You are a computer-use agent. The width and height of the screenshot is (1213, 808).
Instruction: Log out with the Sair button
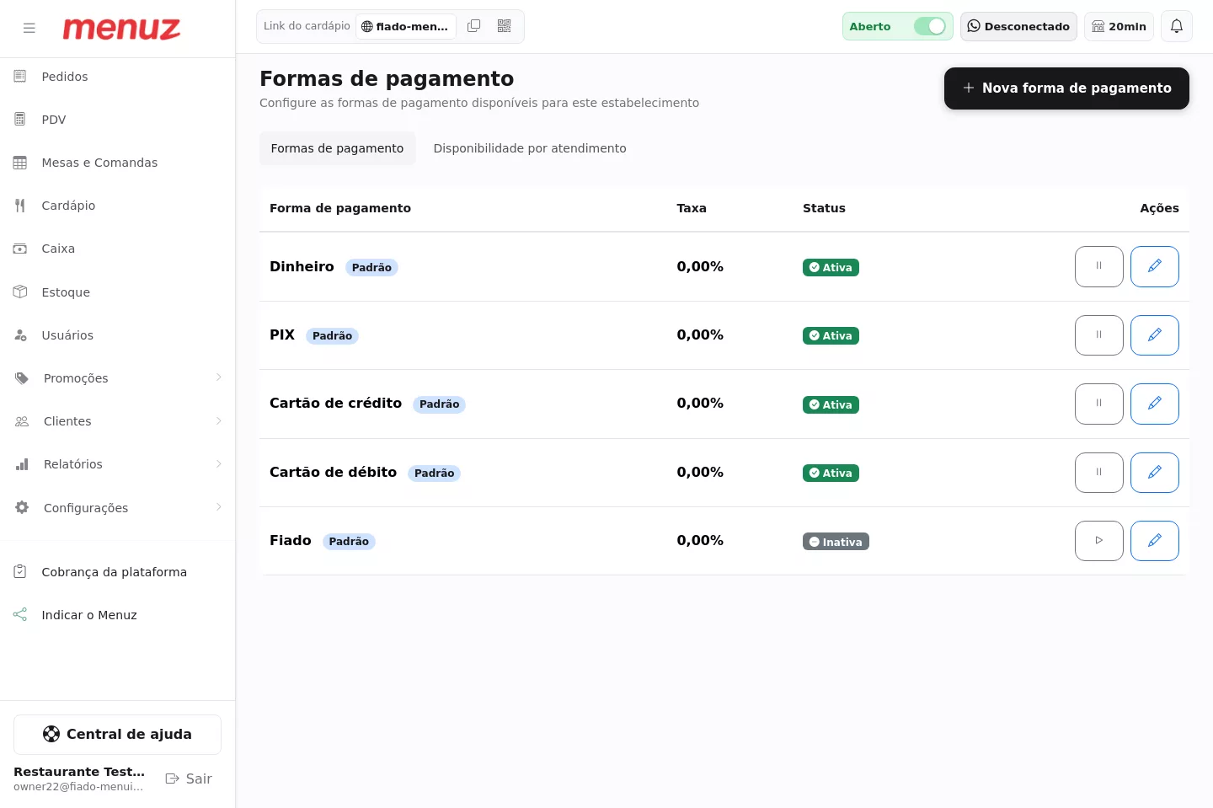coord(189,779)
